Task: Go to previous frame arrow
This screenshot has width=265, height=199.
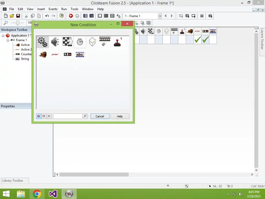Action: [x=166, y=16]
